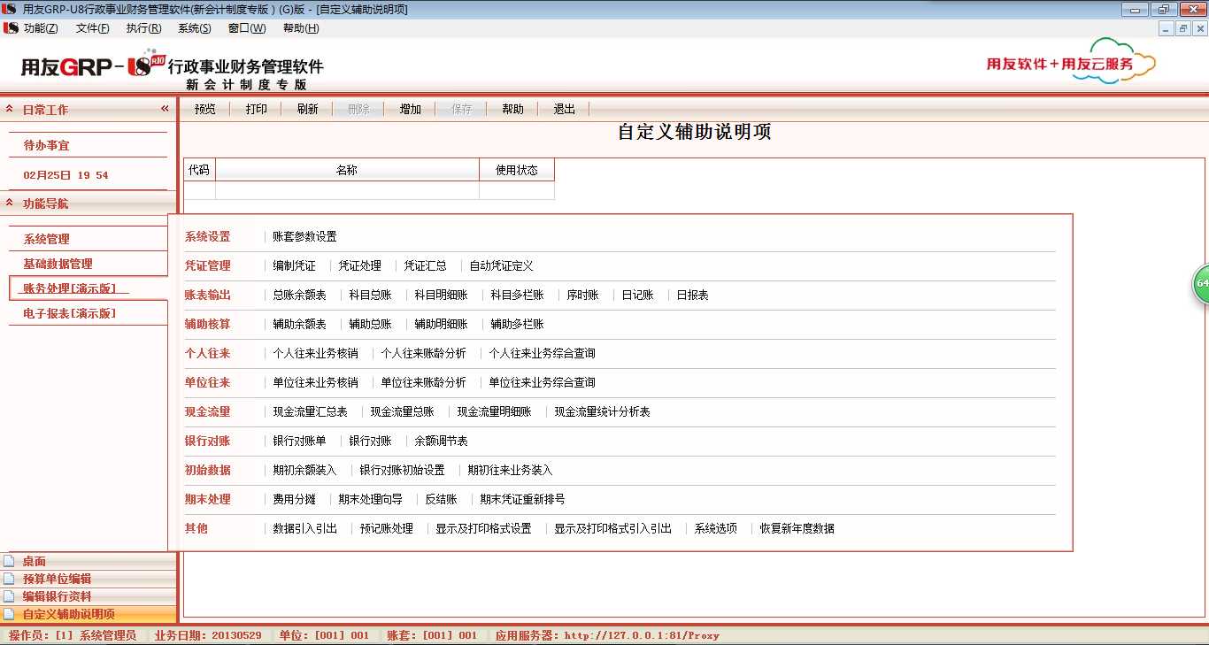This screenshot has height=645, width=1209.
Task: Collapse left sidebar with double-chevron icon
Action: pyautogui.click(x=165, y=109)
